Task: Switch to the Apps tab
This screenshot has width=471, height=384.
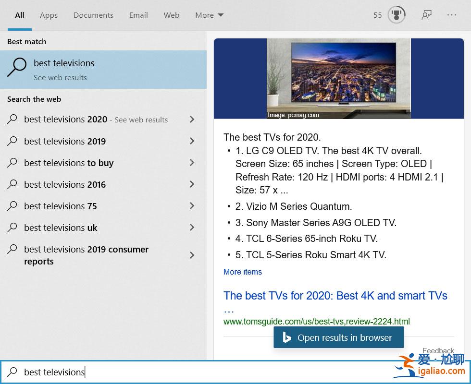Action: click(49, 15)
